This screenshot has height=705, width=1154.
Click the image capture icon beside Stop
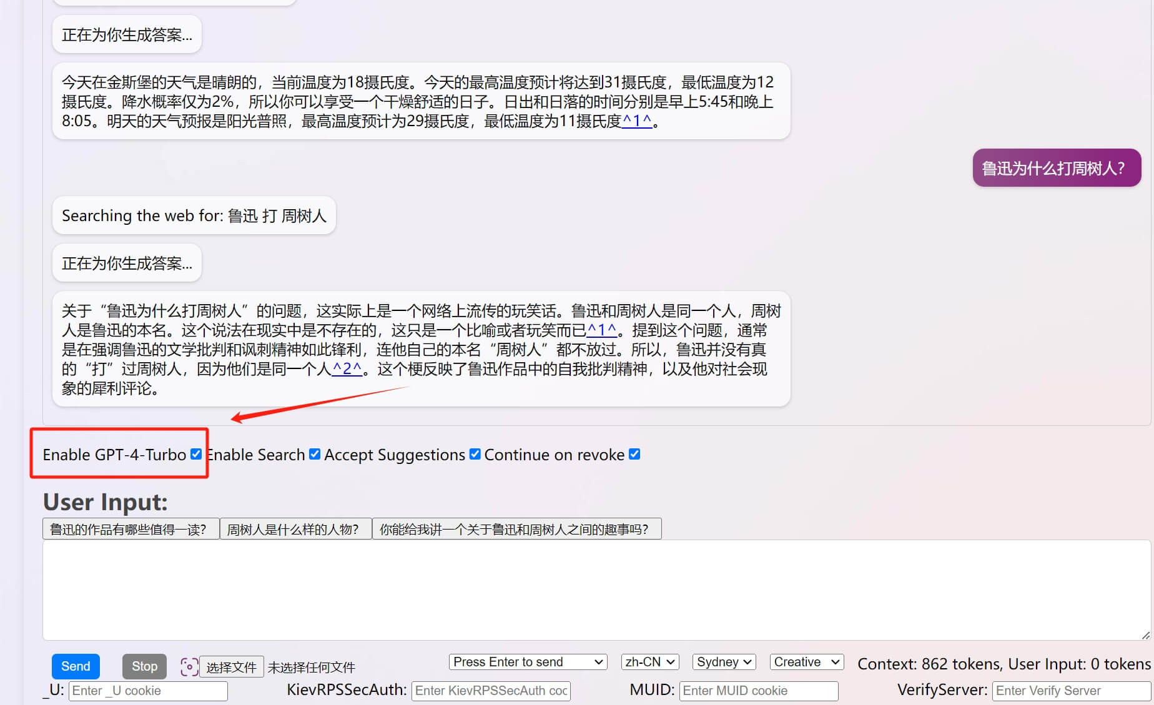(x=189, y=667)
